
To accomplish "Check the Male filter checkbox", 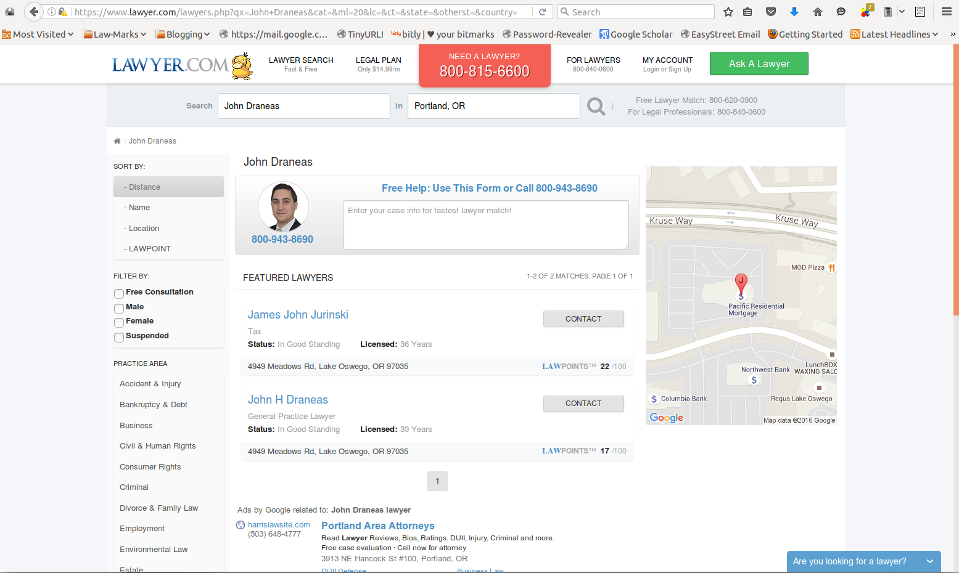I will 119,309.
